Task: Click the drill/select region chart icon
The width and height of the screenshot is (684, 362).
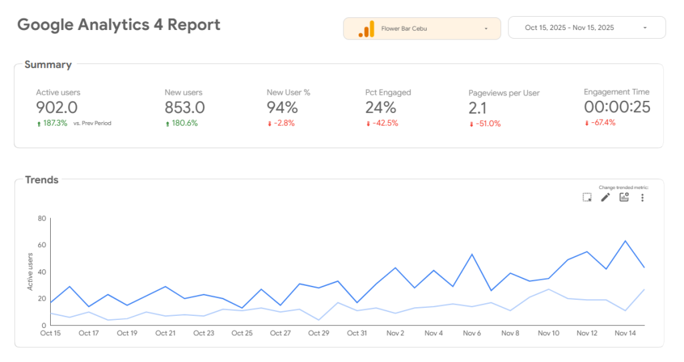Action: [x=586, y=197]
